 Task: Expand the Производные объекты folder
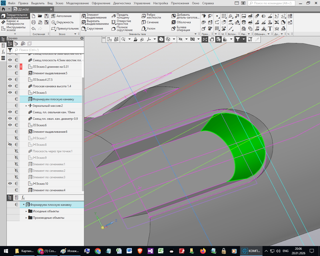[26, 218]
